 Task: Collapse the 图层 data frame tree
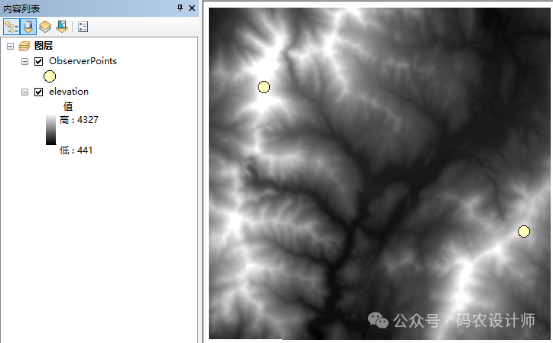pos(10,46)
